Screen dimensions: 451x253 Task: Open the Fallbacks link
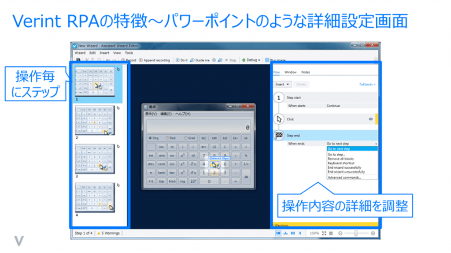[367, 84]
